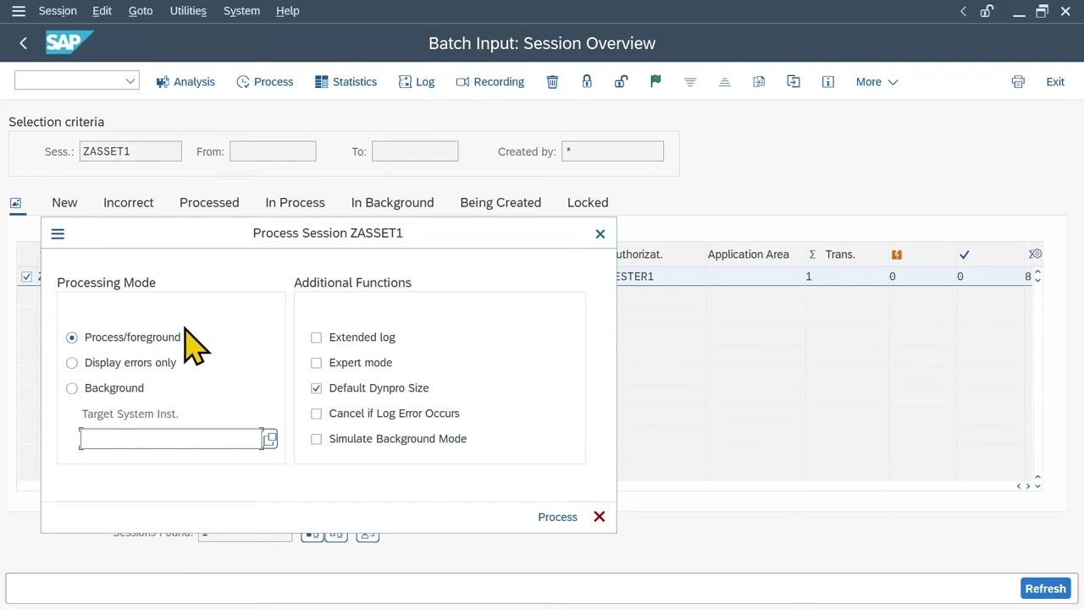
Task: Click the SAP logo
Action: [69, 42]
